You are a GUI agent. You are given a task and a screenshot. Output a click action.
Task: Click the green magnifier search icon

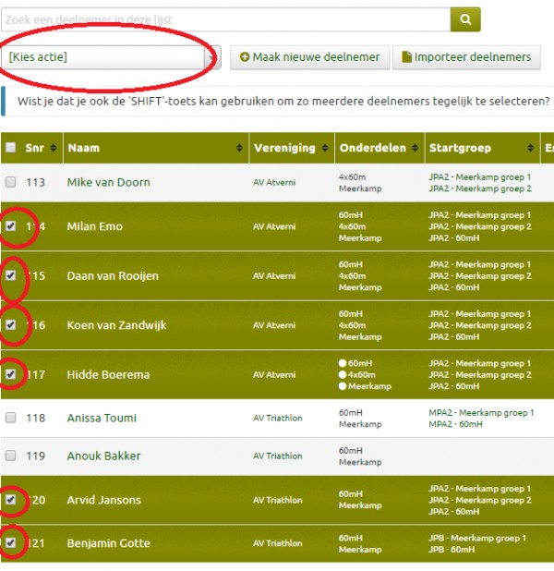465,19
